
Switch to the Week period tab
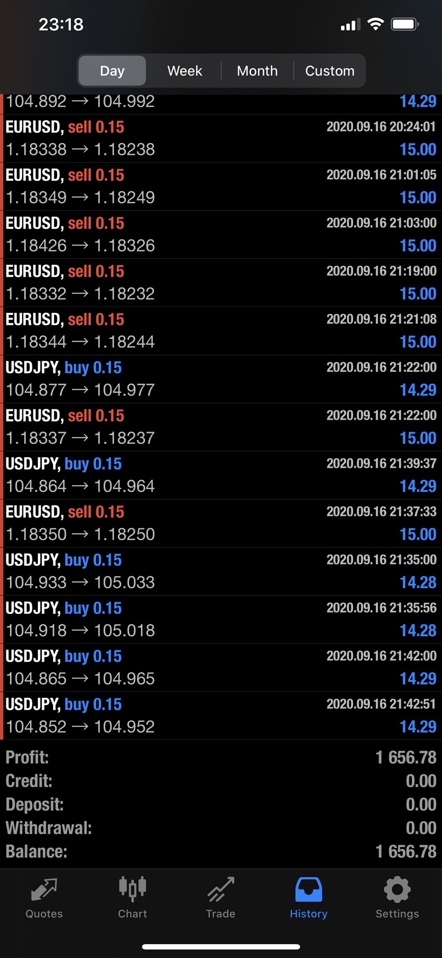tap(185, 71)
